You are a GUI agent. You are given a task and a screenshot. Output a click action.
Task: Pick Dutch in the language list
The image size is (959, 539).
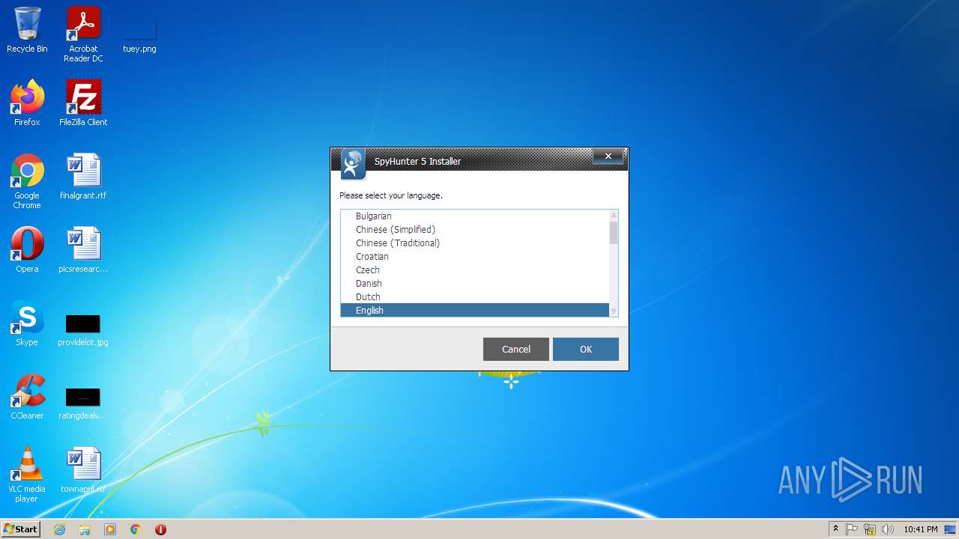pyautogui.click(x=475, y=297)
